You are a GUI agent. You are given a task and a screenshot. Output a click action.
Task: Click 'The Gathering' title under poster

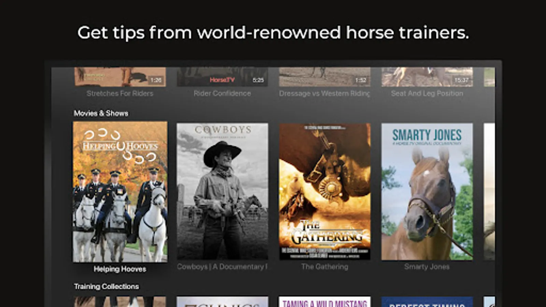point(325,267)
